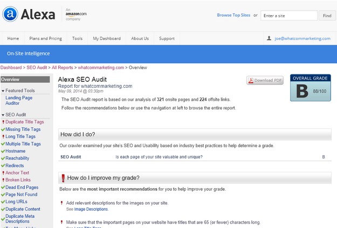The image size is (337, 228).
Task: Click the On-Site Intelligence heading
Action: (29, 53)
